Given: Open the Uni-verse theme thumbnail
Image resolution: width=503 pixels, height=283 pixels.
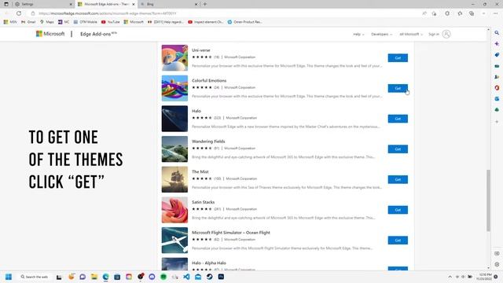Looking at the screenshot, I should coord(174,57).
